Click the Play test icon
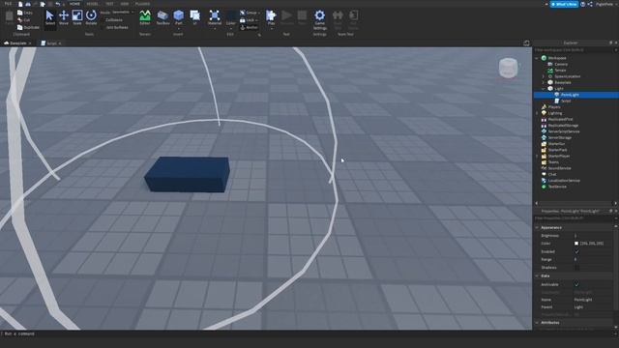This screenshot has width=619, height=348. pyautogui.click(x=271, y=17)
